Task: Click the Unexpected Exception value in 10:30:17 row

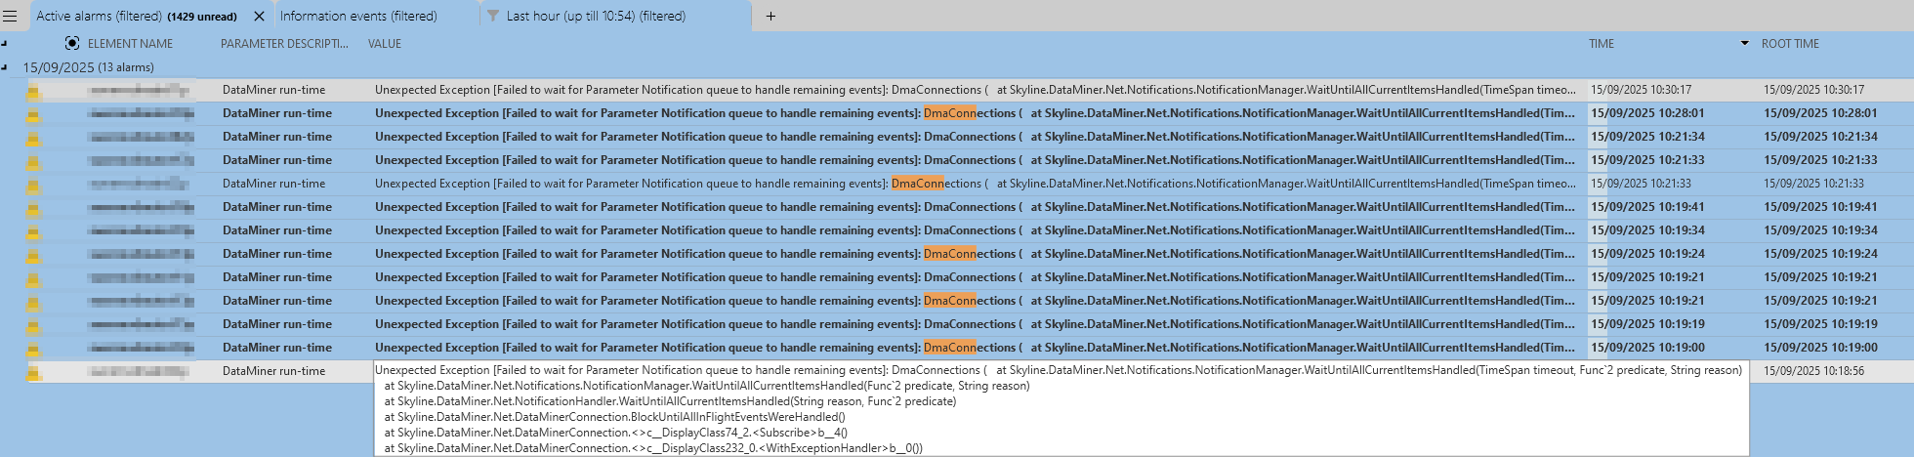Action: point(975,90)
